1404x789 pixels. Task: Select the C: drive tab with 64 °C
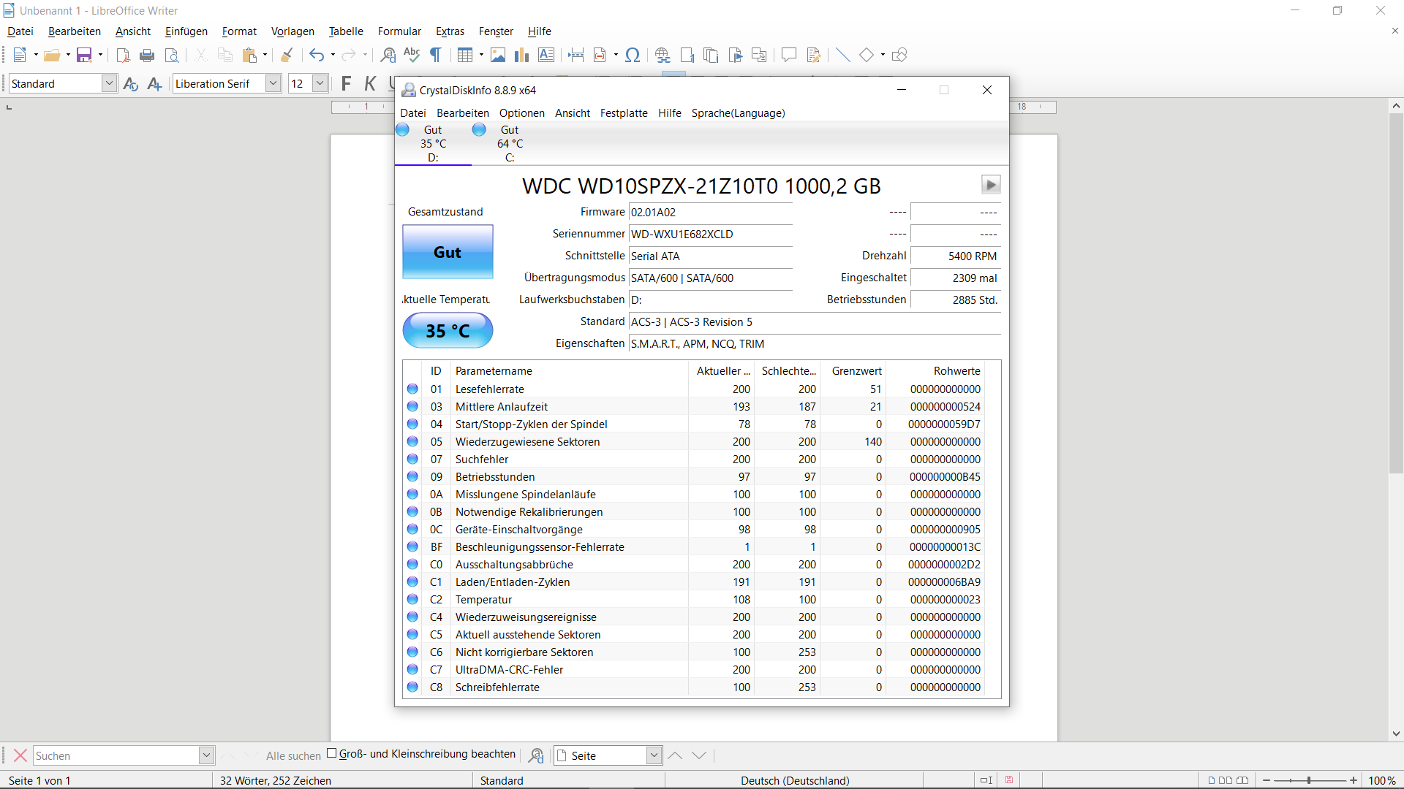pyautogui.click(x=510, y=144)
